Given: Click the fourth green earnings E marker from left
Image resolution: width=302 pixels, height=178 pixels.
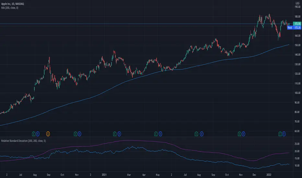Looking at the screenshot, I should pos(156,134).
